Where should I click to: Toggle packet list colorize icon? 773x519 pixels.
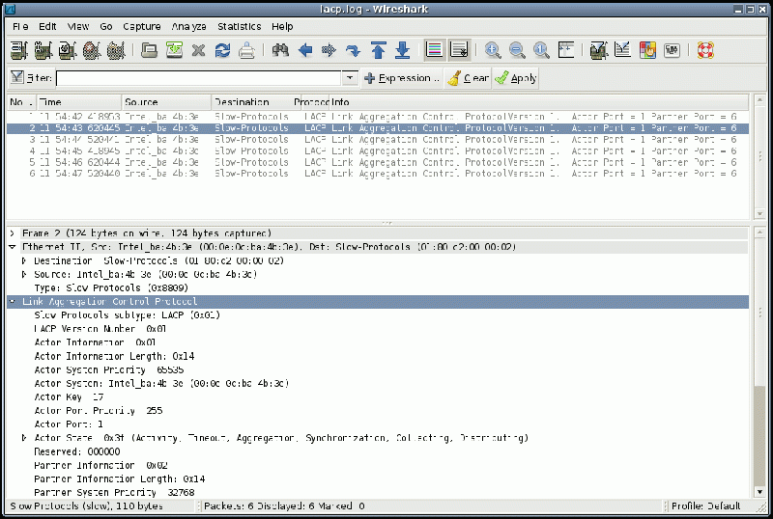[x=434, y=50]
